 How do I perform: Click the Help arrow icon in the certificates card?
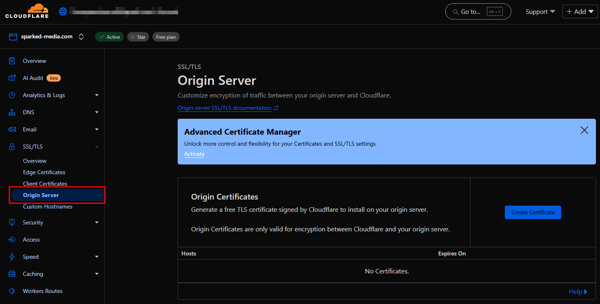(586, 292)
